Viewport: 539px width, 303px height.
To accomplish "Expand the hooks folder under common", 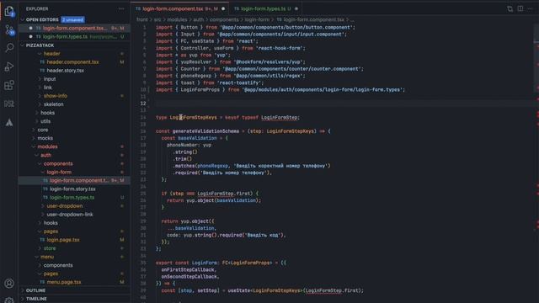I will click(47, 113).
